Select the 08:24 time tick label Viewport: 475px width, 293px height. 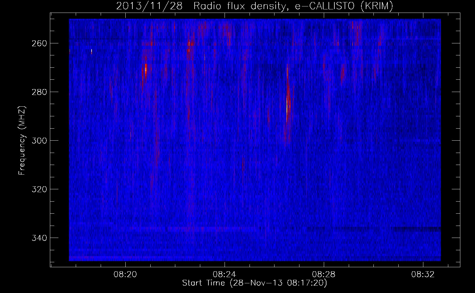click(x=225, y=275)
